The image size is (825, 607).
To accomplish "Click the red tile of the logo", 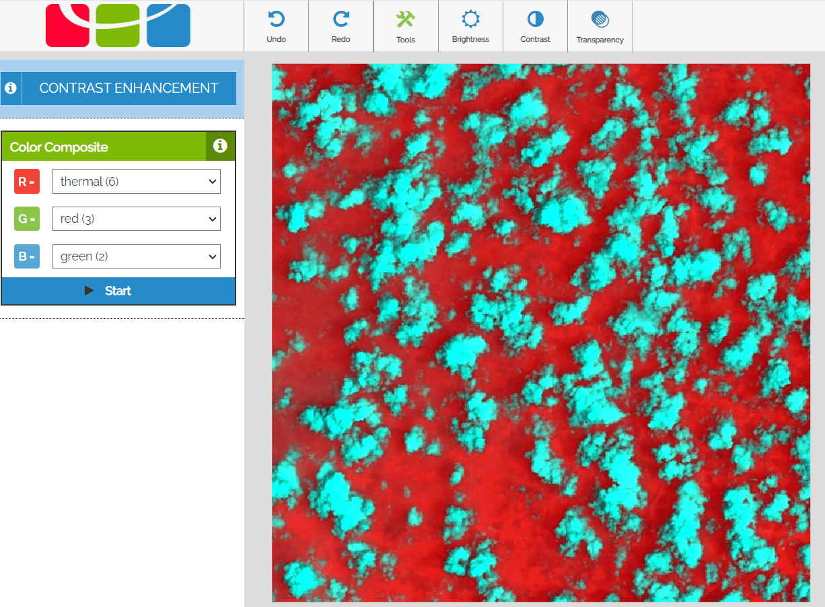I will pos(67,27).
